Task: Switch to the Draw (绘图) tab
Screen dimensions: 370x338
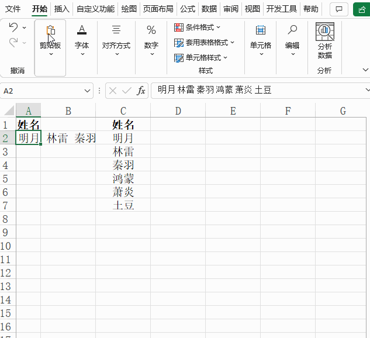Action: 129,9
